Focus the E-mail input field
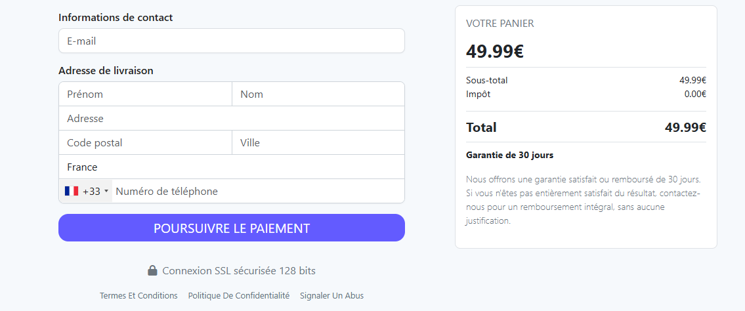 point(232,41)
